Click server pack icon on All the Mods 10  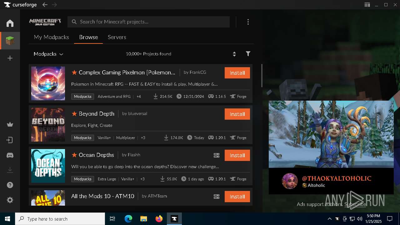pos(217,197)
